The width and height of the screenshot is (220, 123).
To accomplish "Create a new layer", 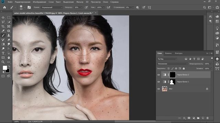I will [x=203, y=118].
